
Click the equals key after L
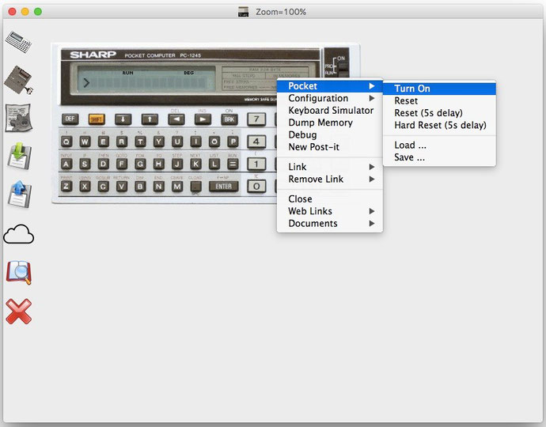pos(233,164)
